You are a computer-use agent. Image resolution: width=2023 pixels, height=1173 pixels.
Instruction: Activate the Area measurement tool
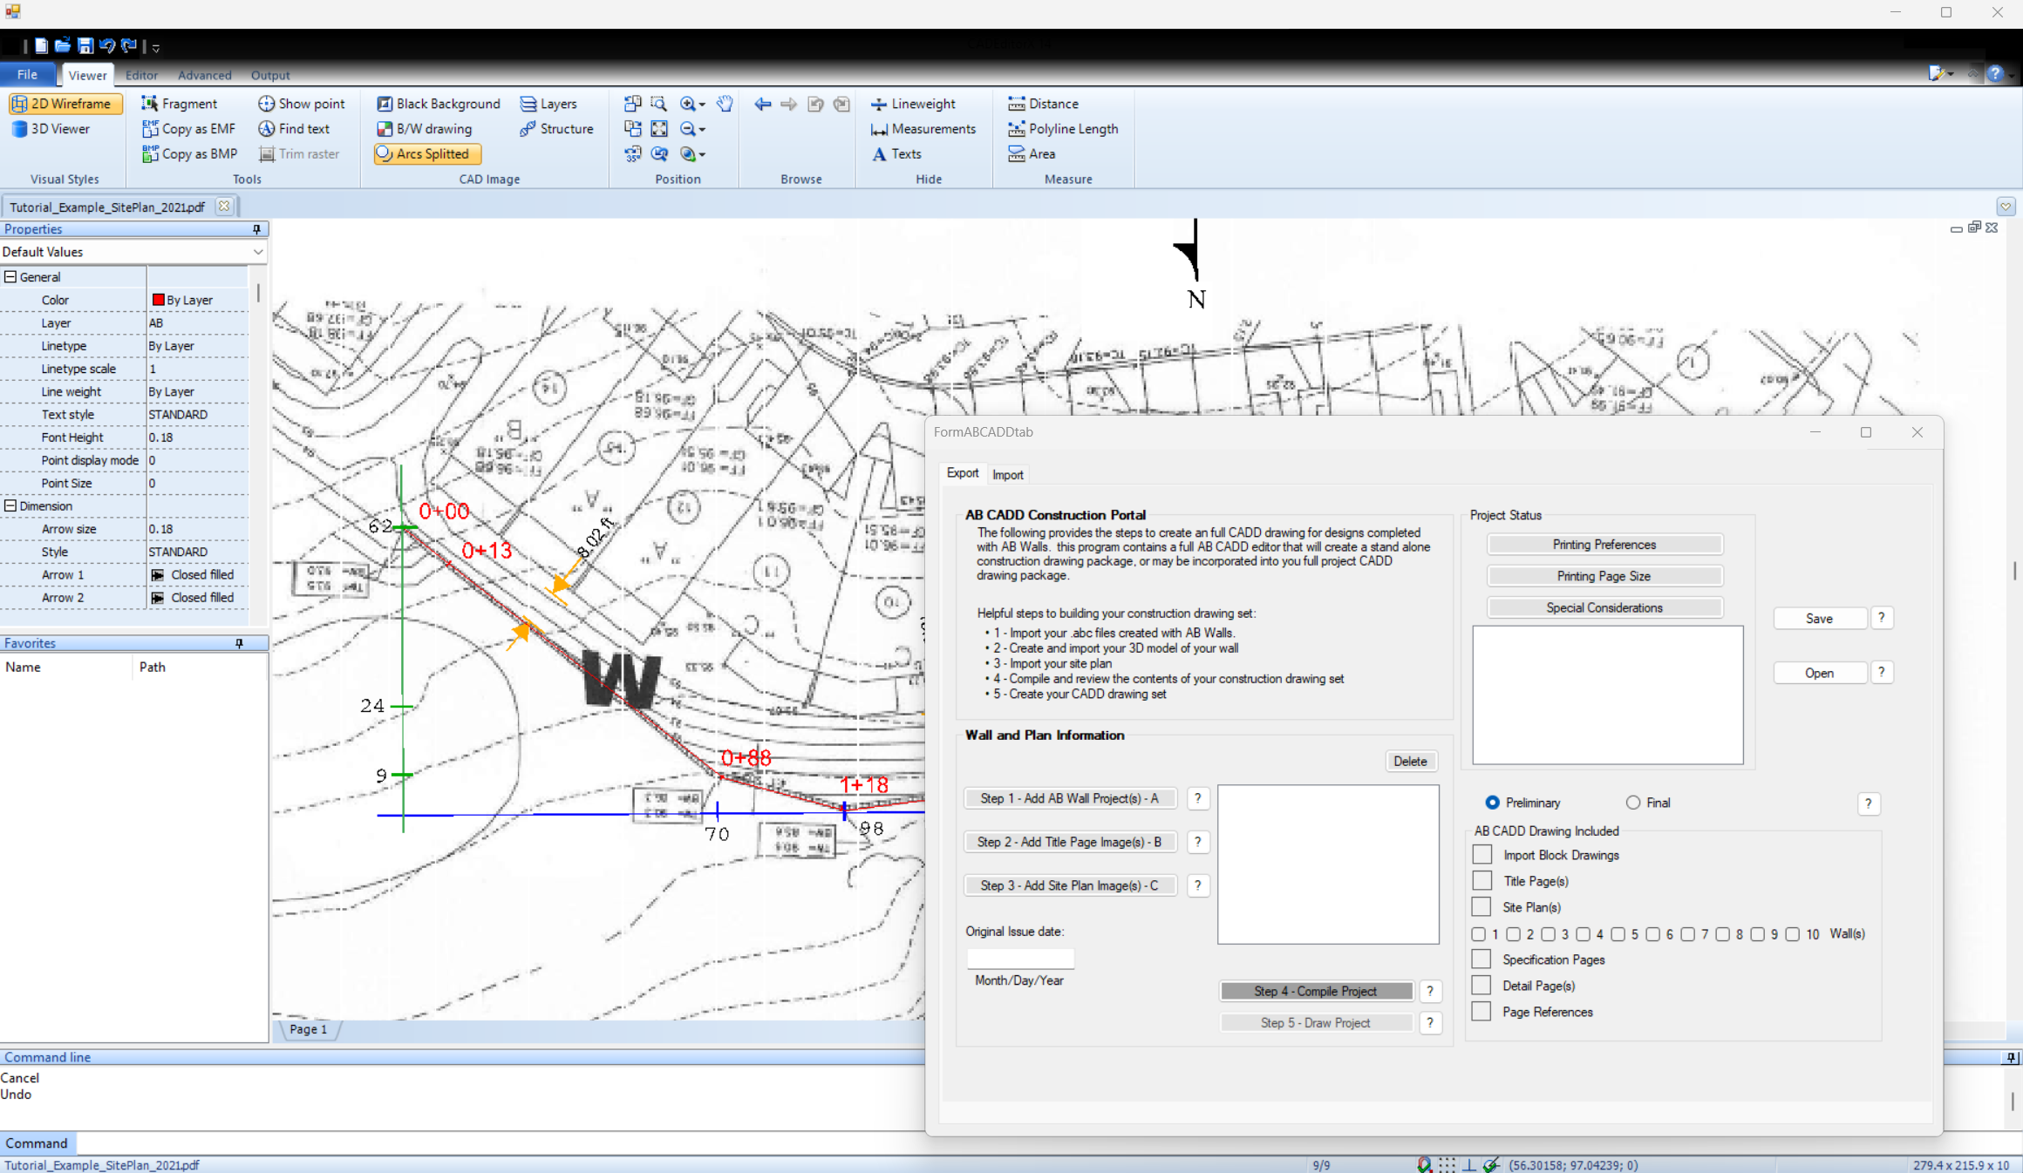tap(1033, 154)
